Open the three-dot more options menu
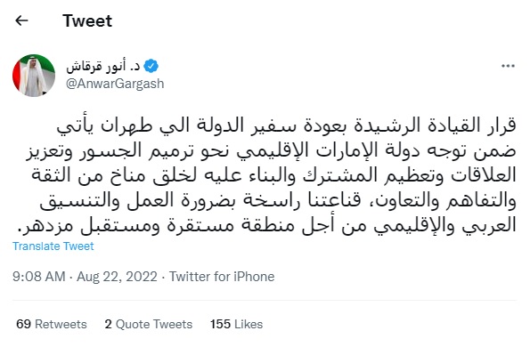530x347 pixels. 508,66
